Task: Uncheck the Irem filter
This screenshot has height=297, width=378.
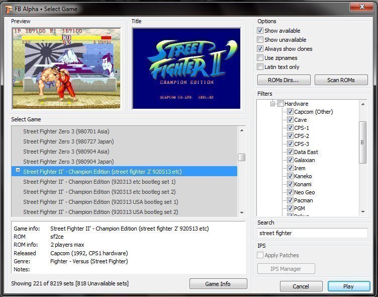Action: [290, 168]
